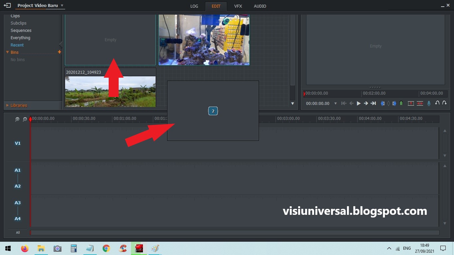Select the A1 audio track header
Screen dimensions: 454x255
[17, 170]
